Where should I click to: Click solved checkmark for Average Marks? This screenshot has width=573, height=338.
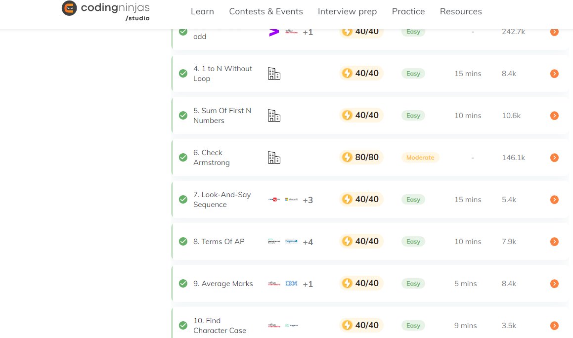183,284
